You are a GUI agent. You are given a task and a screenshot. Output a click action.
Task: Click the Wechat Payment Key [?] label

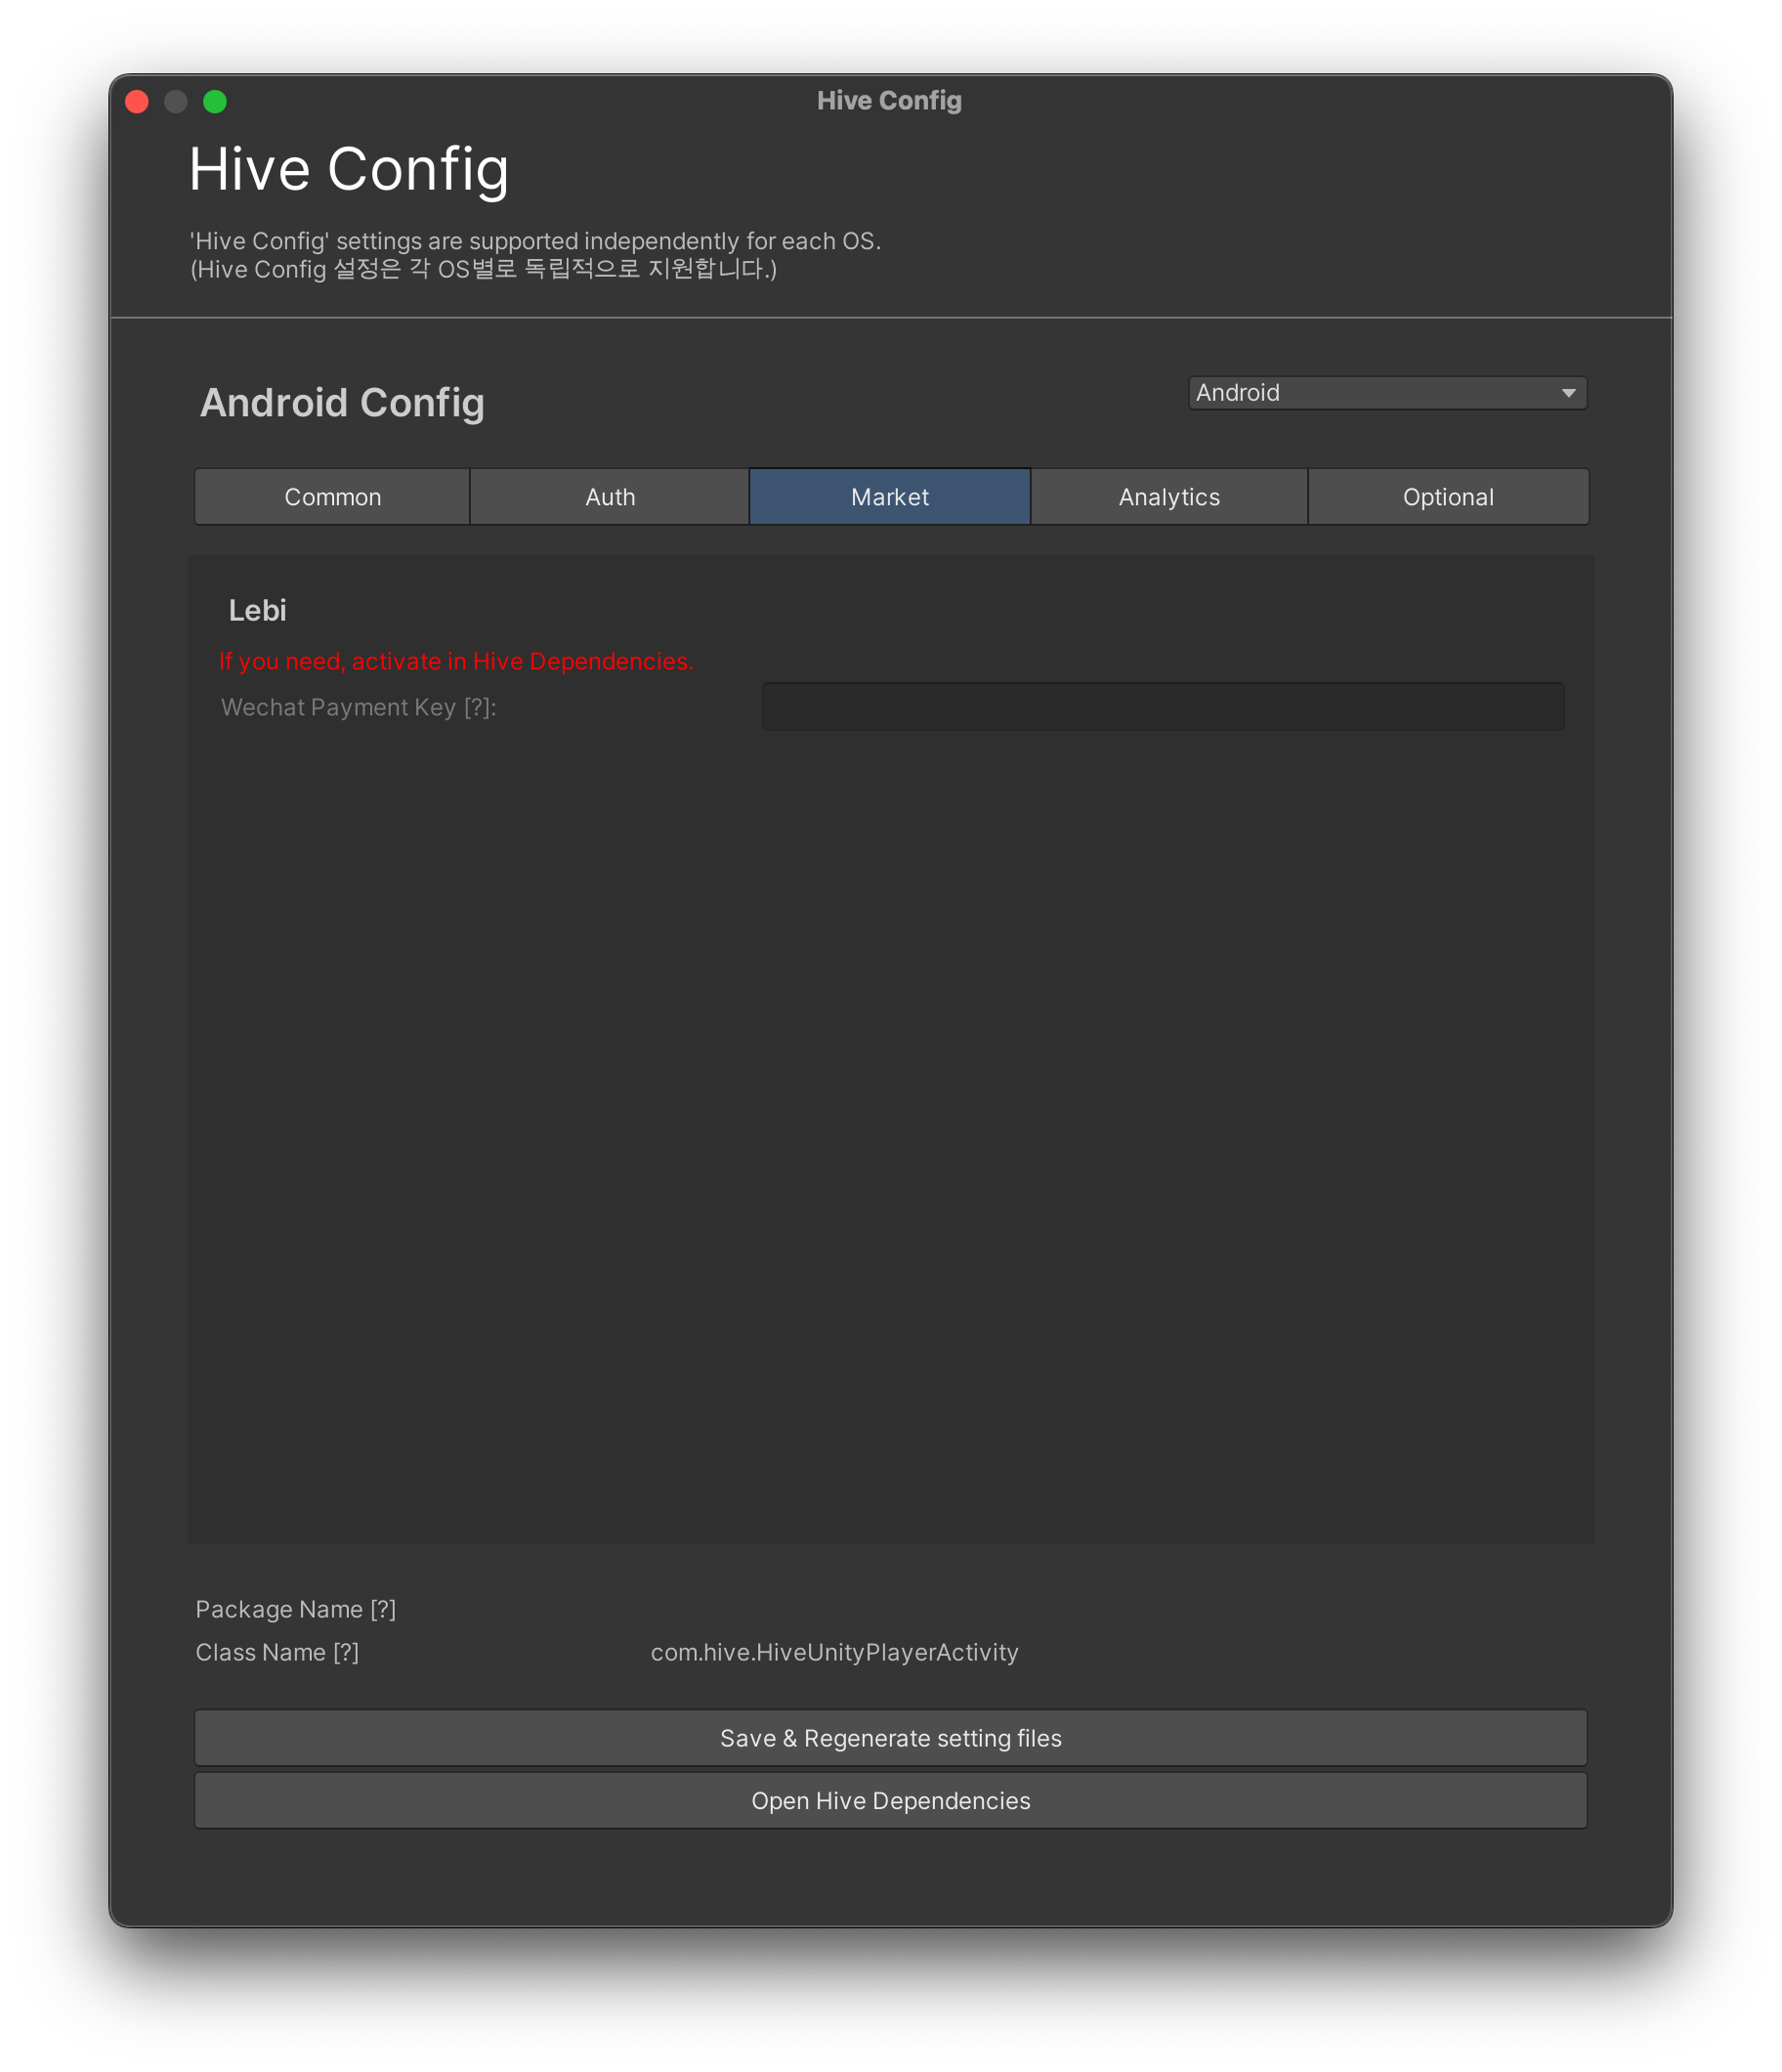click(x=358, y=707)
